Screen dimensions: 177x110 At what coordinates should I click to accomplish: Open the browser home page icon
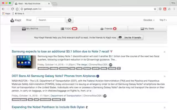coord(17,9)
